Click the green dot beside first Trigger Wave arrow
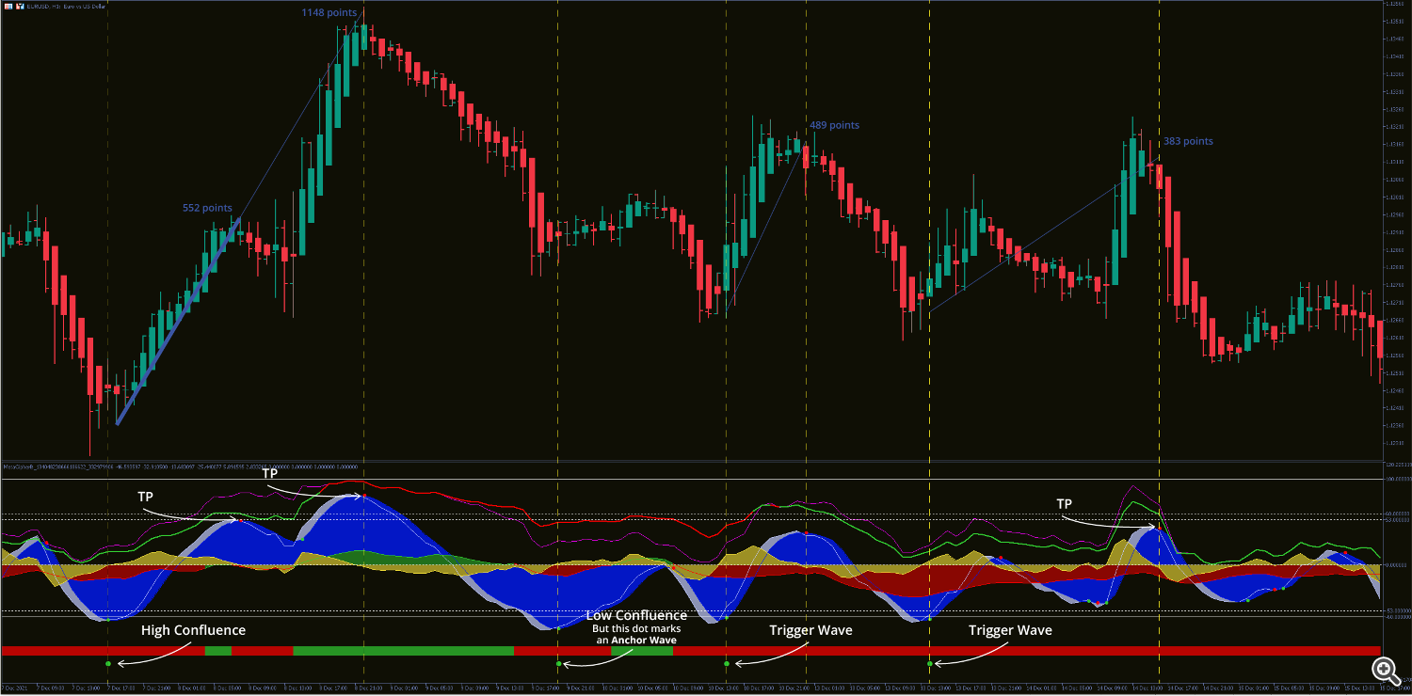Image resolution: width=1412 pixels, height=696 pixels. pyautogui.click(x=727, y=664)
